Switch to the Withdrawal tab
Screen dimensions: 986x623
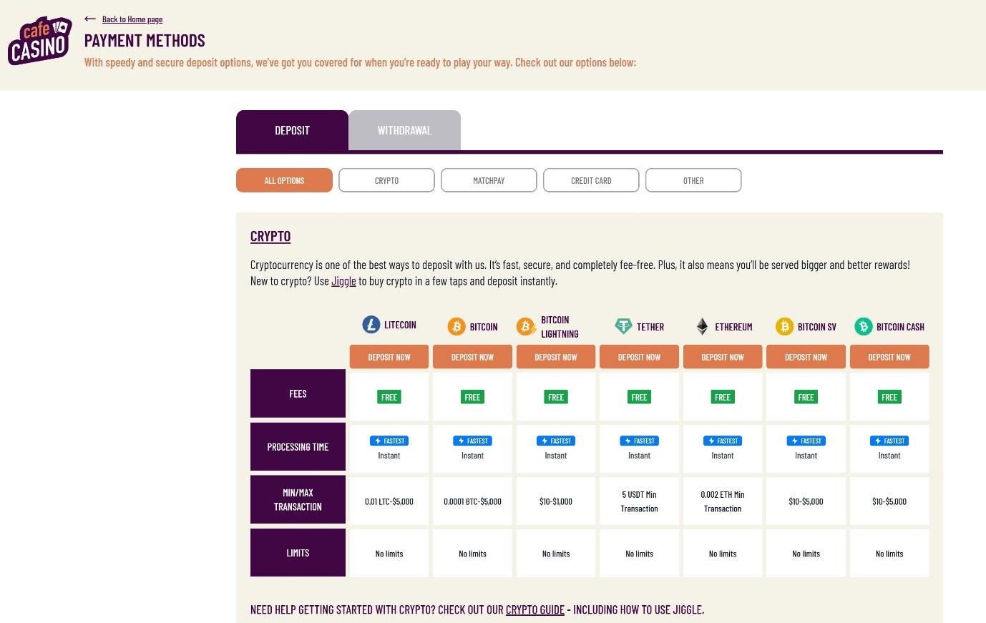tap(404, 130)
